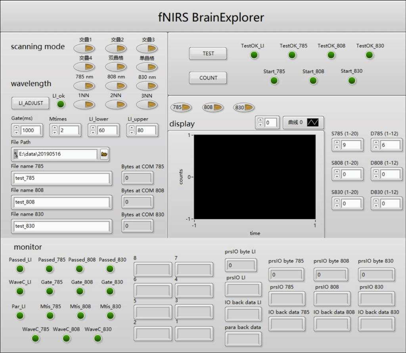Decrement the LI_upper stepper value

(x=132, y=133)
